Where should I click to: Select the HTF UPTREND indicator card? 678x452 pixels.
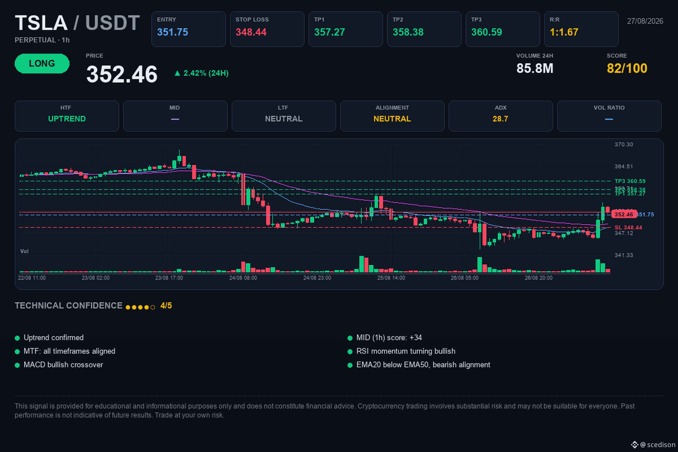pos(67,116)
